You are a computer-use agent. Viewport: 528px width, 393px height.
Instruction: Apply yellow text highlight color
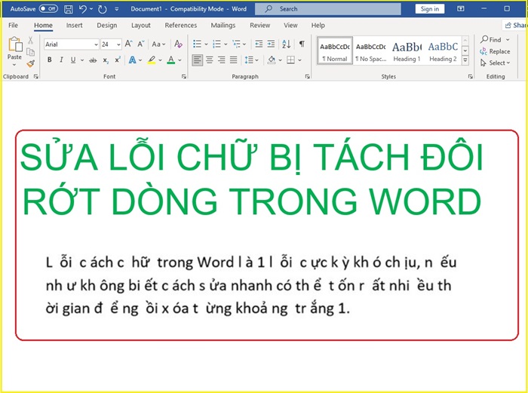point(152,60)
